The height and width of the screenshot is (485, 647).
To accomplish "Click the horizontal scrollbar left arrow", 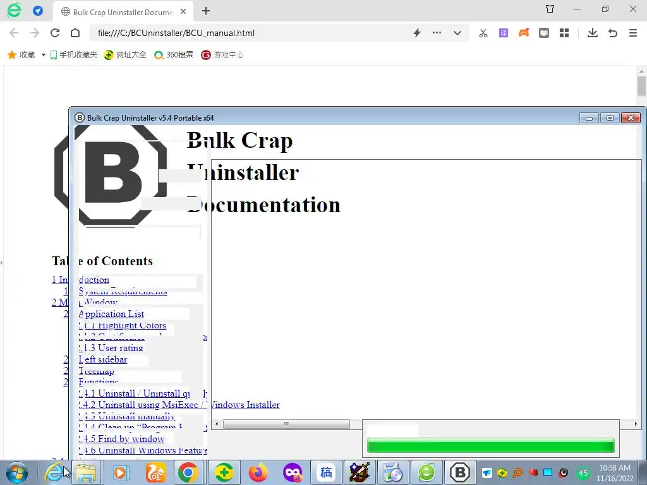I will click(x=217, y=424).
